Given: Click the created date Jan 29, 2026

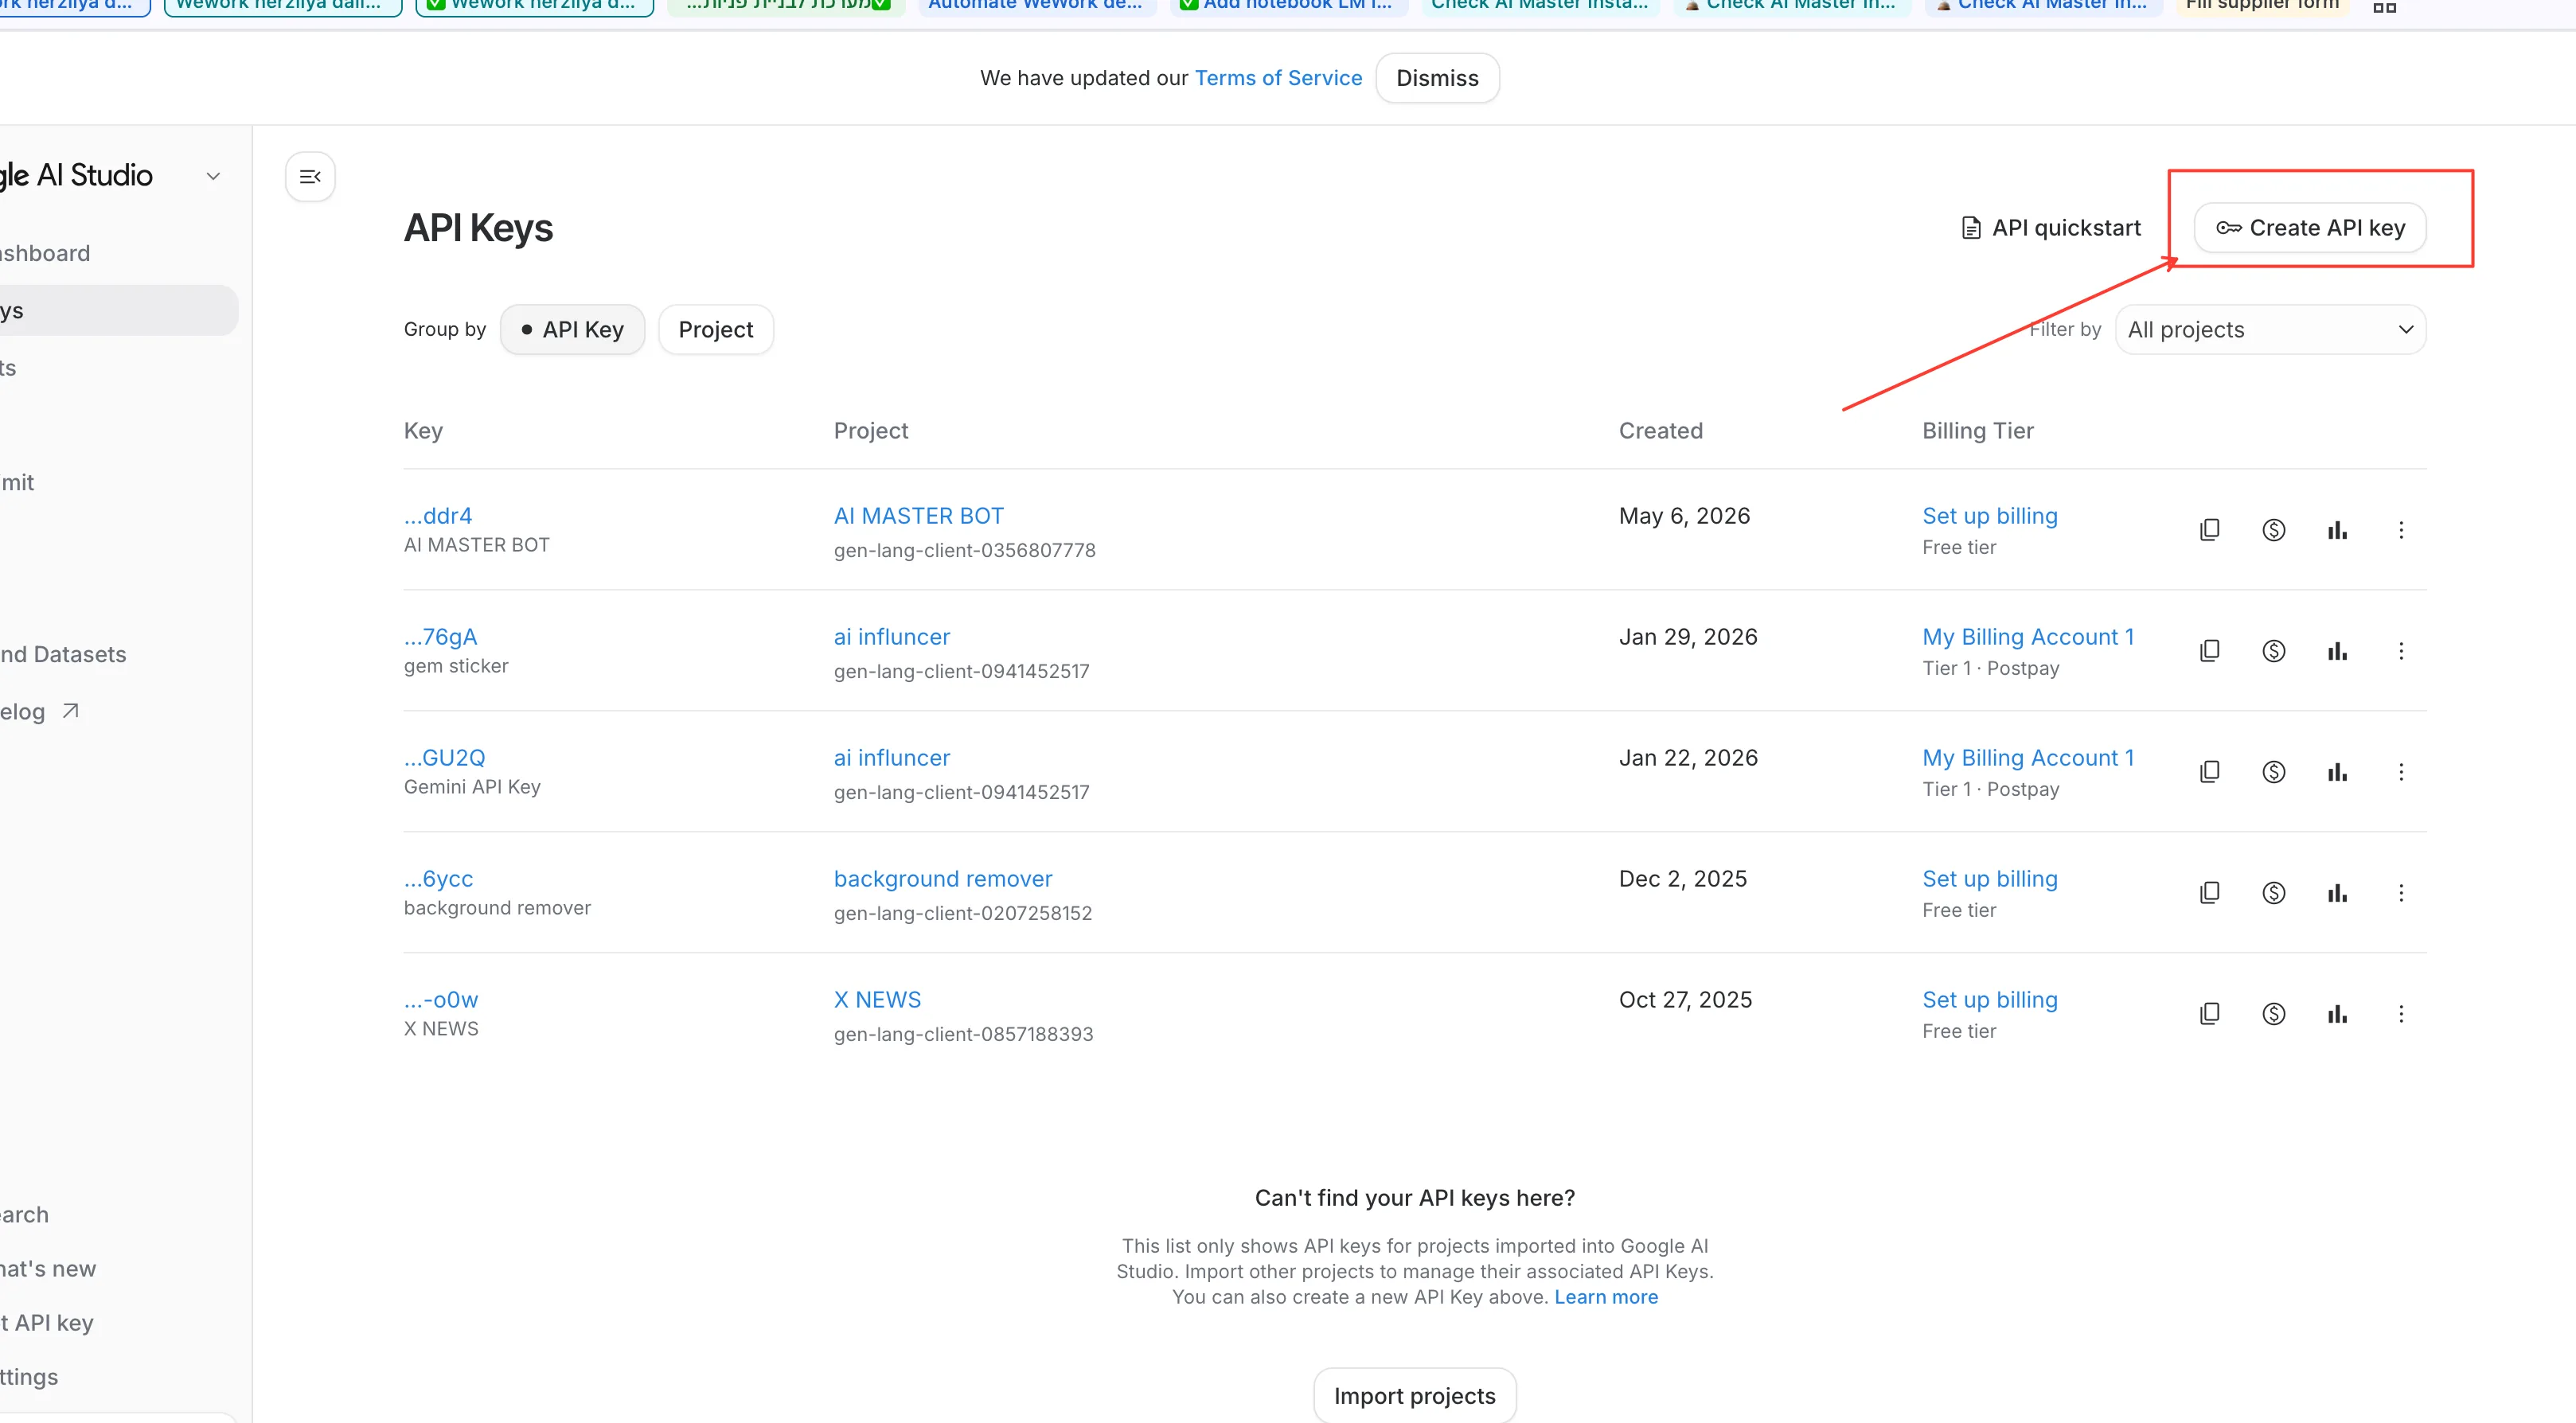Looking at the screenshot, I should click(1688, 637).
